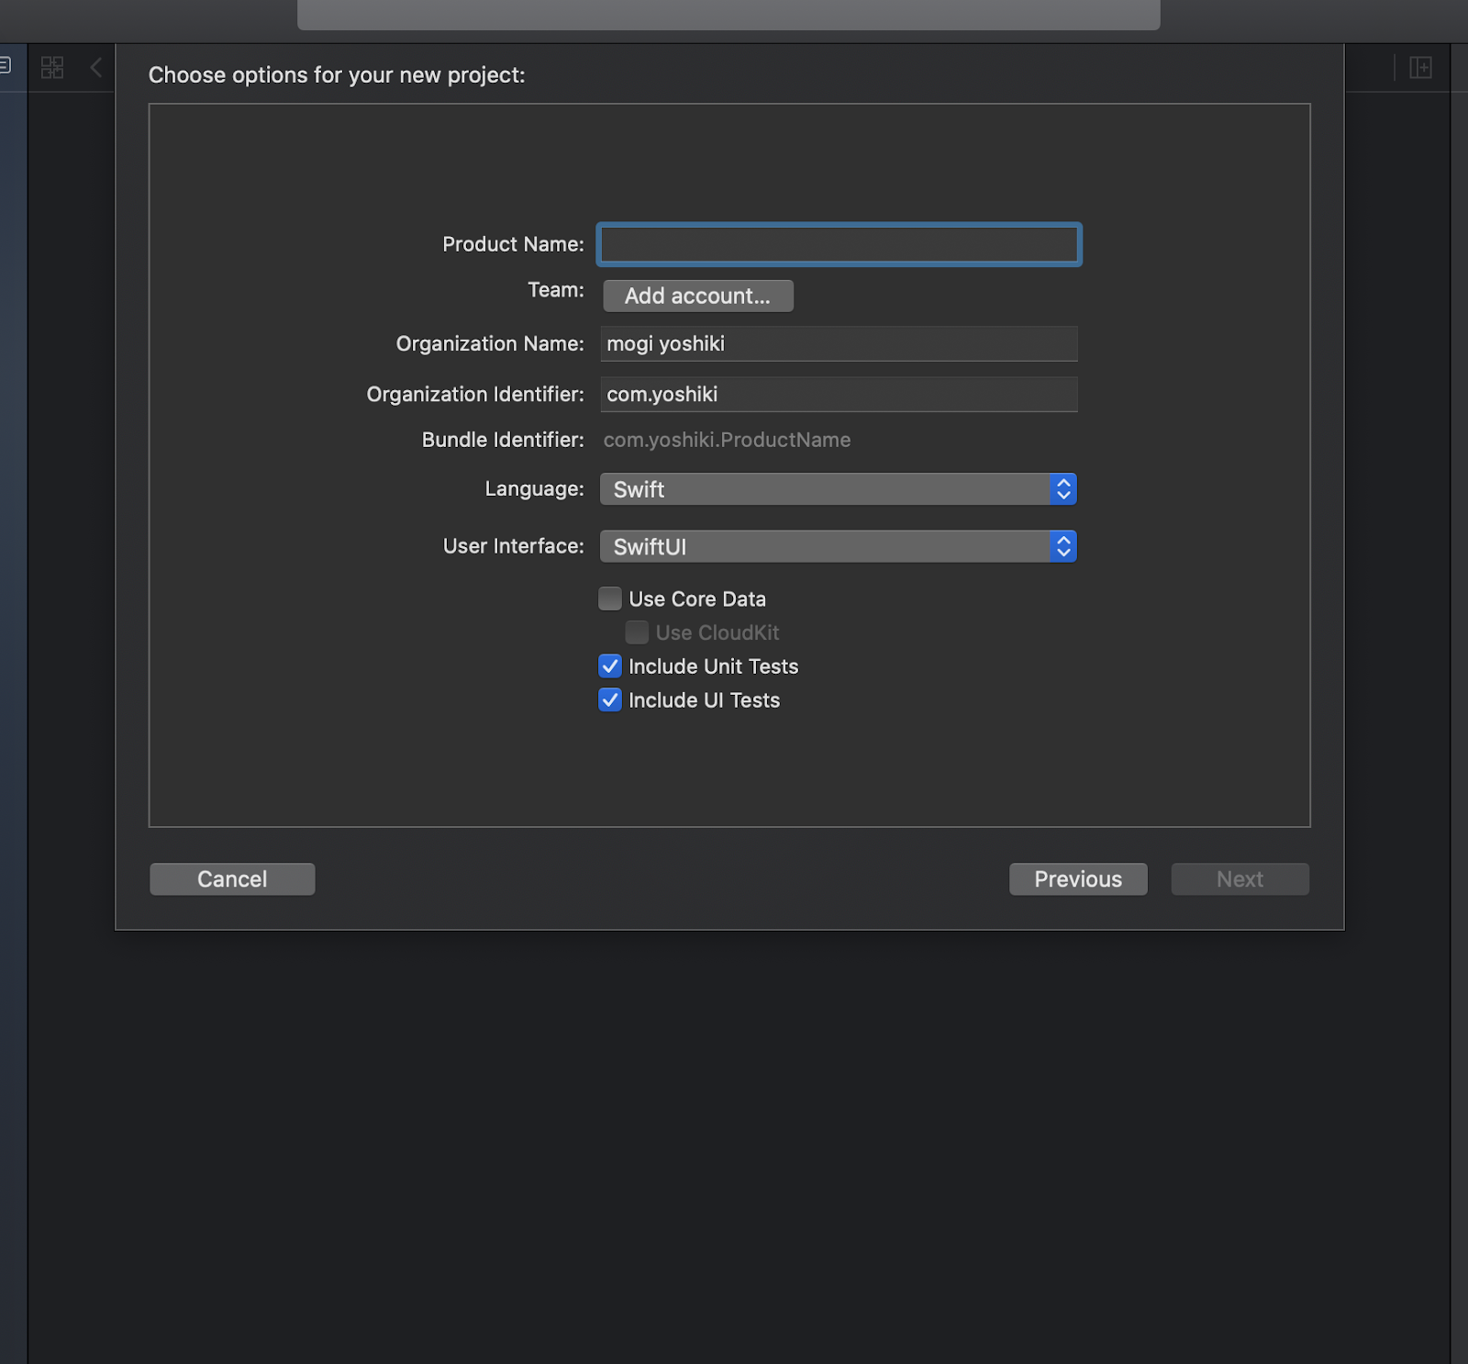
Task: Edit the Organization Name field 'mogi yoshiki'
Action: coord(839,343)
